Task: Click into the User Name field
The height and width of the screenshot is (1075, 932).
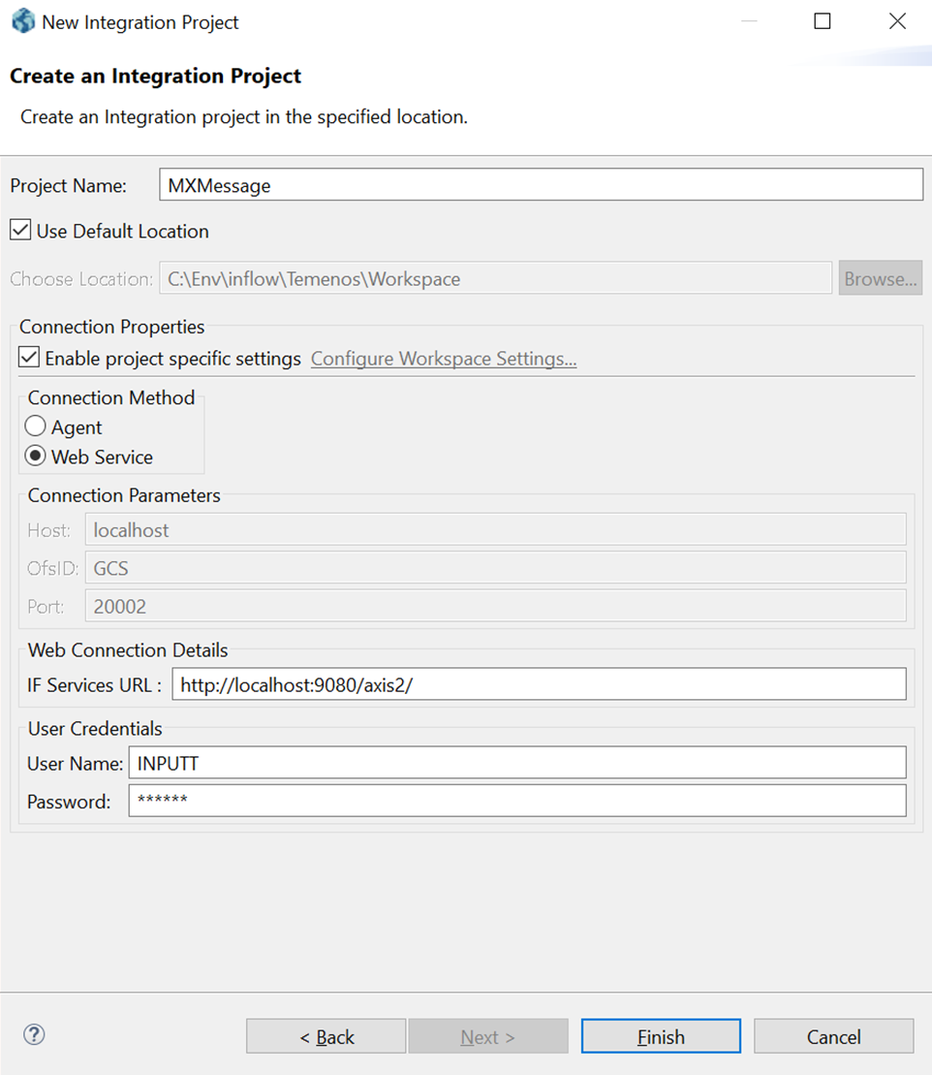Action: point(516,763)
